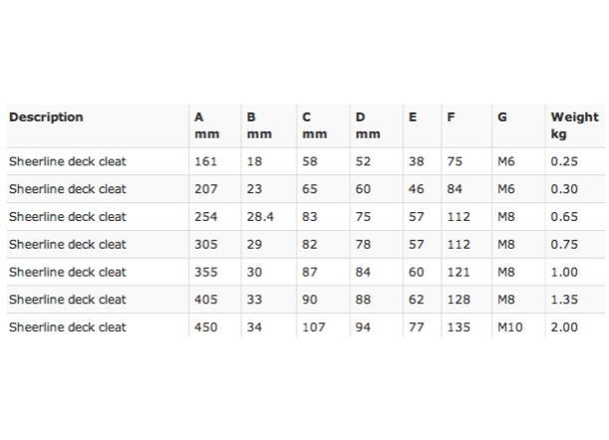
Task: Select the 450 cell in column A
Action: (x=206, y=328)
